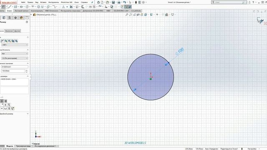Undo last action icon
Image resolution: width=267 pixels, height=150 pixels.
tap(124, 2)
